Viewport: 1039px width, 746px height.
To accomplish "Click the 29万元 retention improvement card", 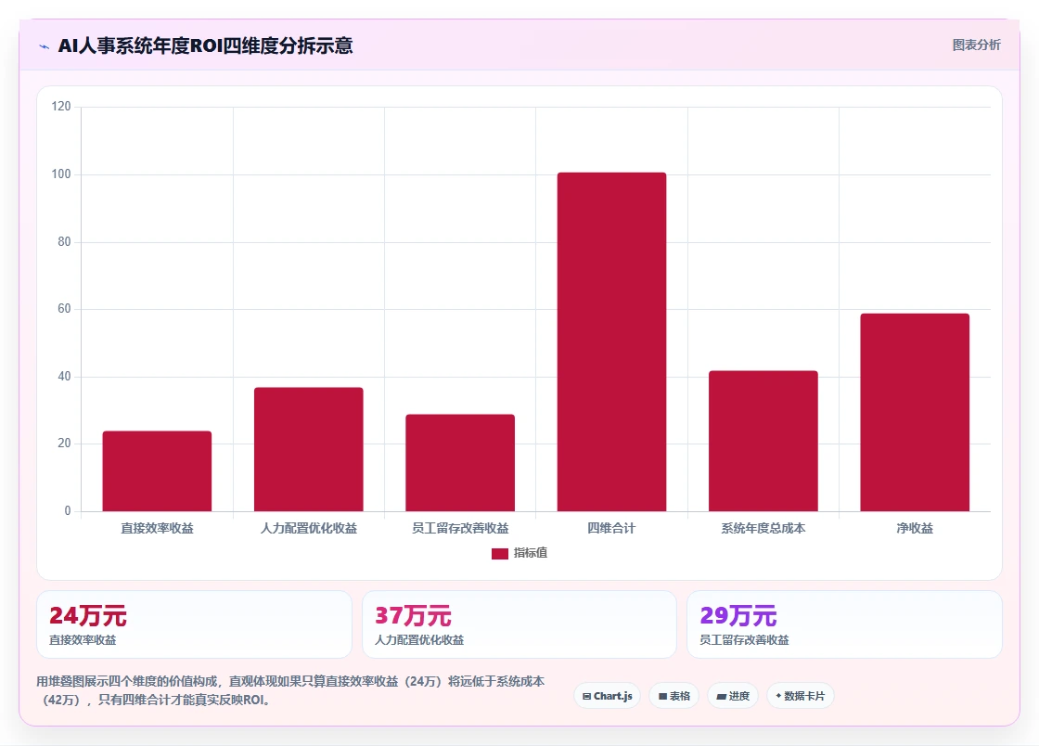I will click(844, 624).
